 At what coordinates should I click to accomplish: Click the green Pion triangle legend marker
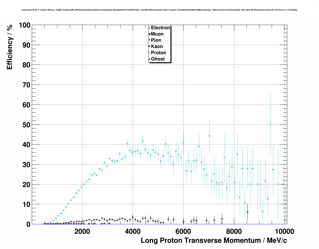[149, 40]
